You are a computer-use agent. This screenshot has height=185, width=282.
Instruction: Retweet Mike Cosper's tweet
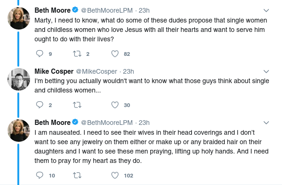77,105
